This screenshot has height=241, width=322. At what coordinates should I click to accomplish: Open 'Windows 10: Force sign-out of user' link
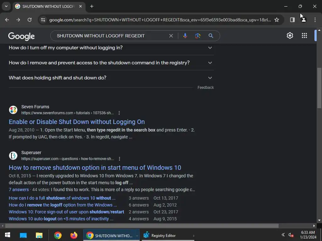pyautogui.click(x=66, y=212)
